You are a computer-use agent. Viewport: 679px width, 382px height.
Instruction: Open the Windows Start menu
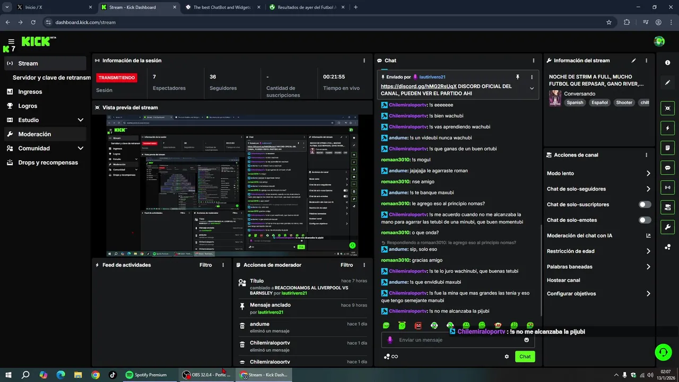[x=8, y=375]
